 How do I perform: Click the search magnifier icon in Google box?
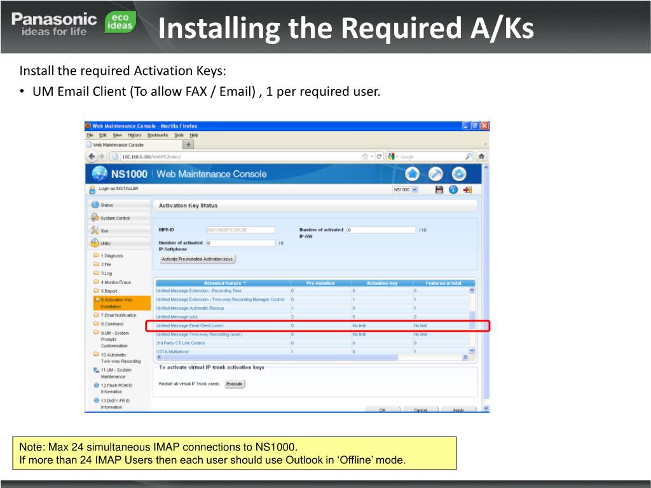[x=469, y=156]
